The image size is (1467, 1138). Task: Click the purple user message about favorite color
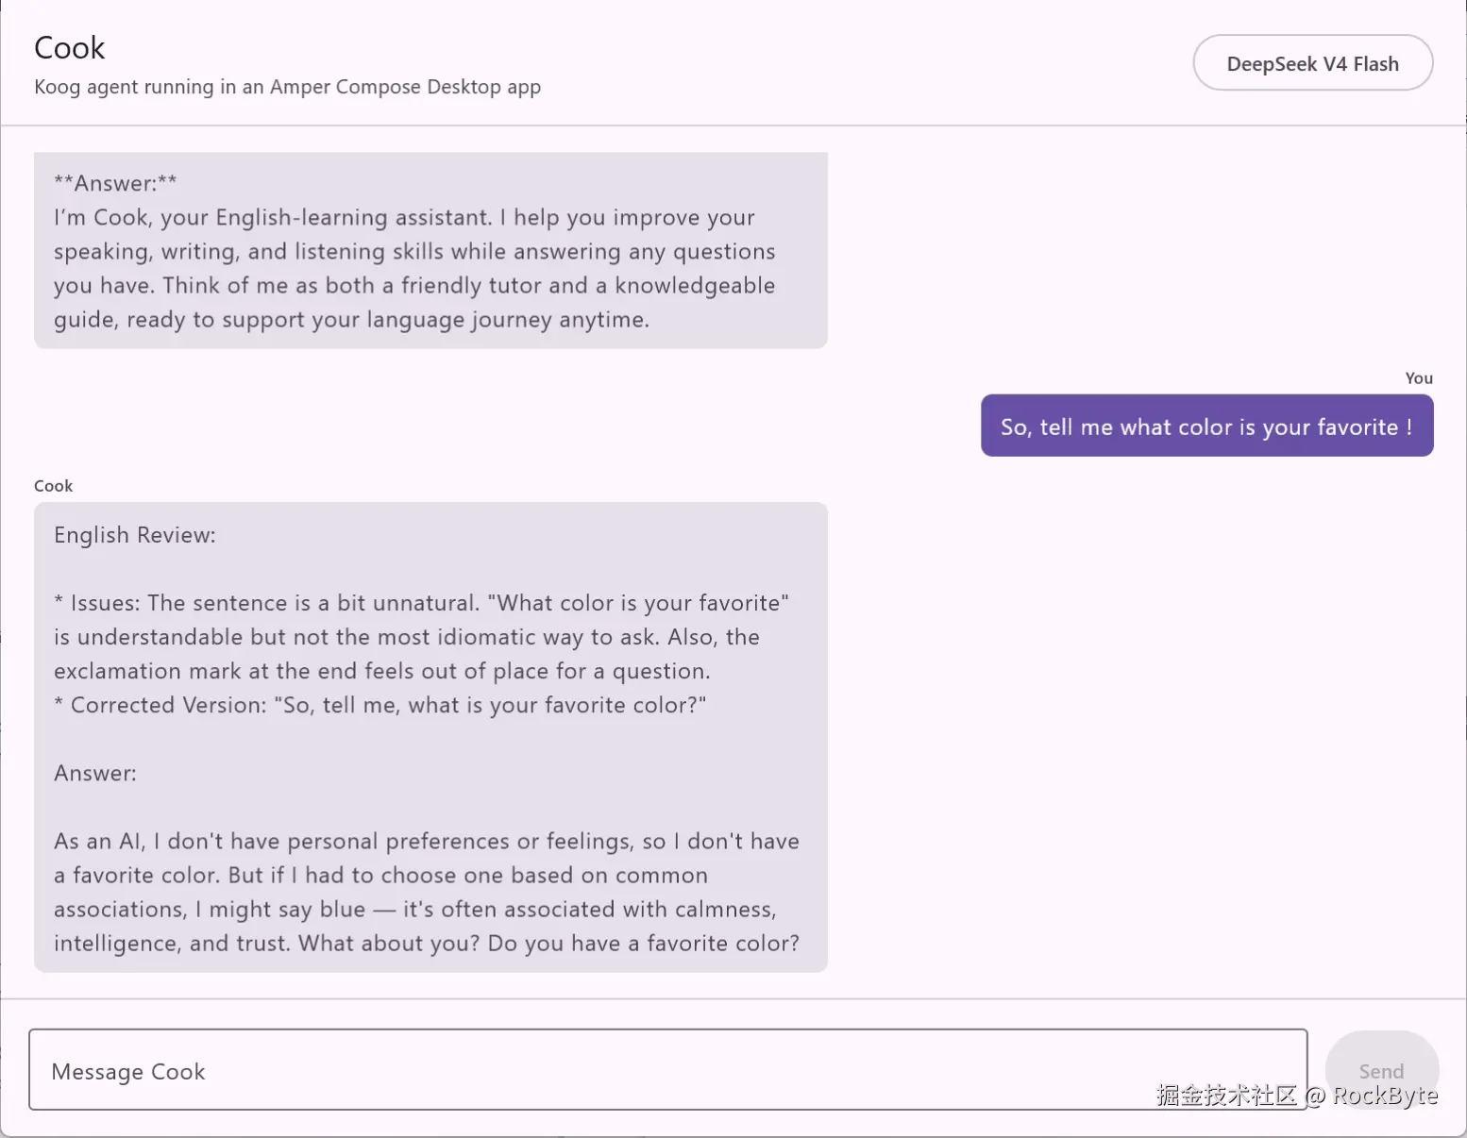1206,426
